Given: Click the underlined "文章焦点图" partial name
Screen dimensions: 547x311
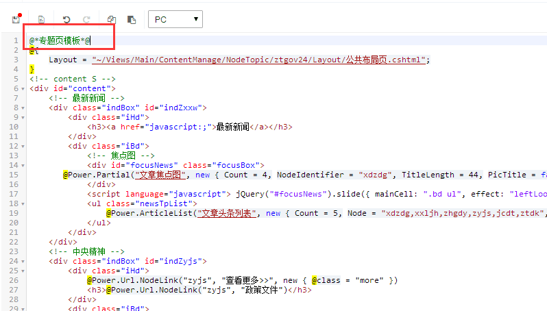Looking at the screenshot, I should tap(164, 175).
